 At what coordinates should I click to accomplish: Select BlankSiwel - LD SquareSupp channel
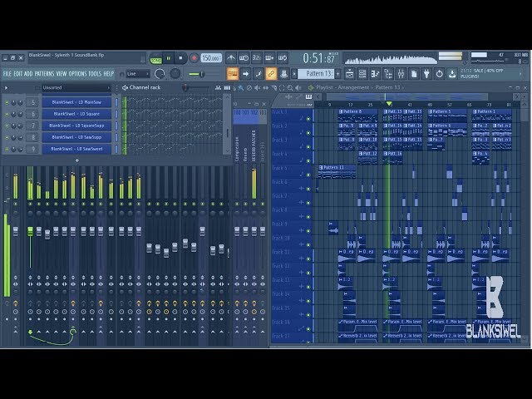tap(76, 126)
